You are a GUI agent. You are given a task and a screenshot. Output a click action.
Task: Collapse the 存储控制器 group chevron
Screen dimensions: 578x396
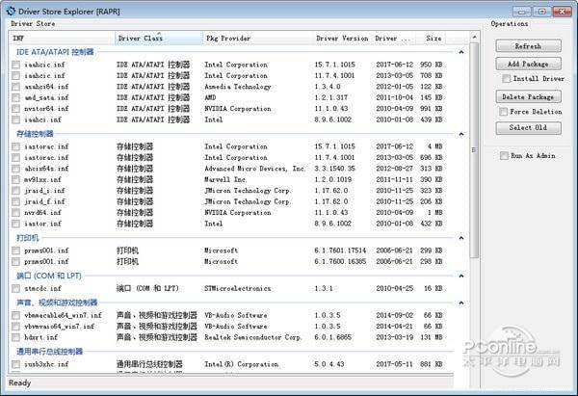[461, 134]
